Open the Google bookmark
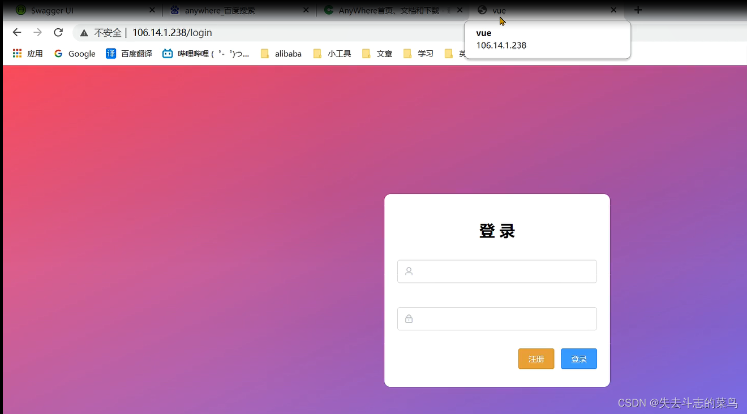This screenshot has width=747, height=414. pyautogui.click(x=75, y=54)
